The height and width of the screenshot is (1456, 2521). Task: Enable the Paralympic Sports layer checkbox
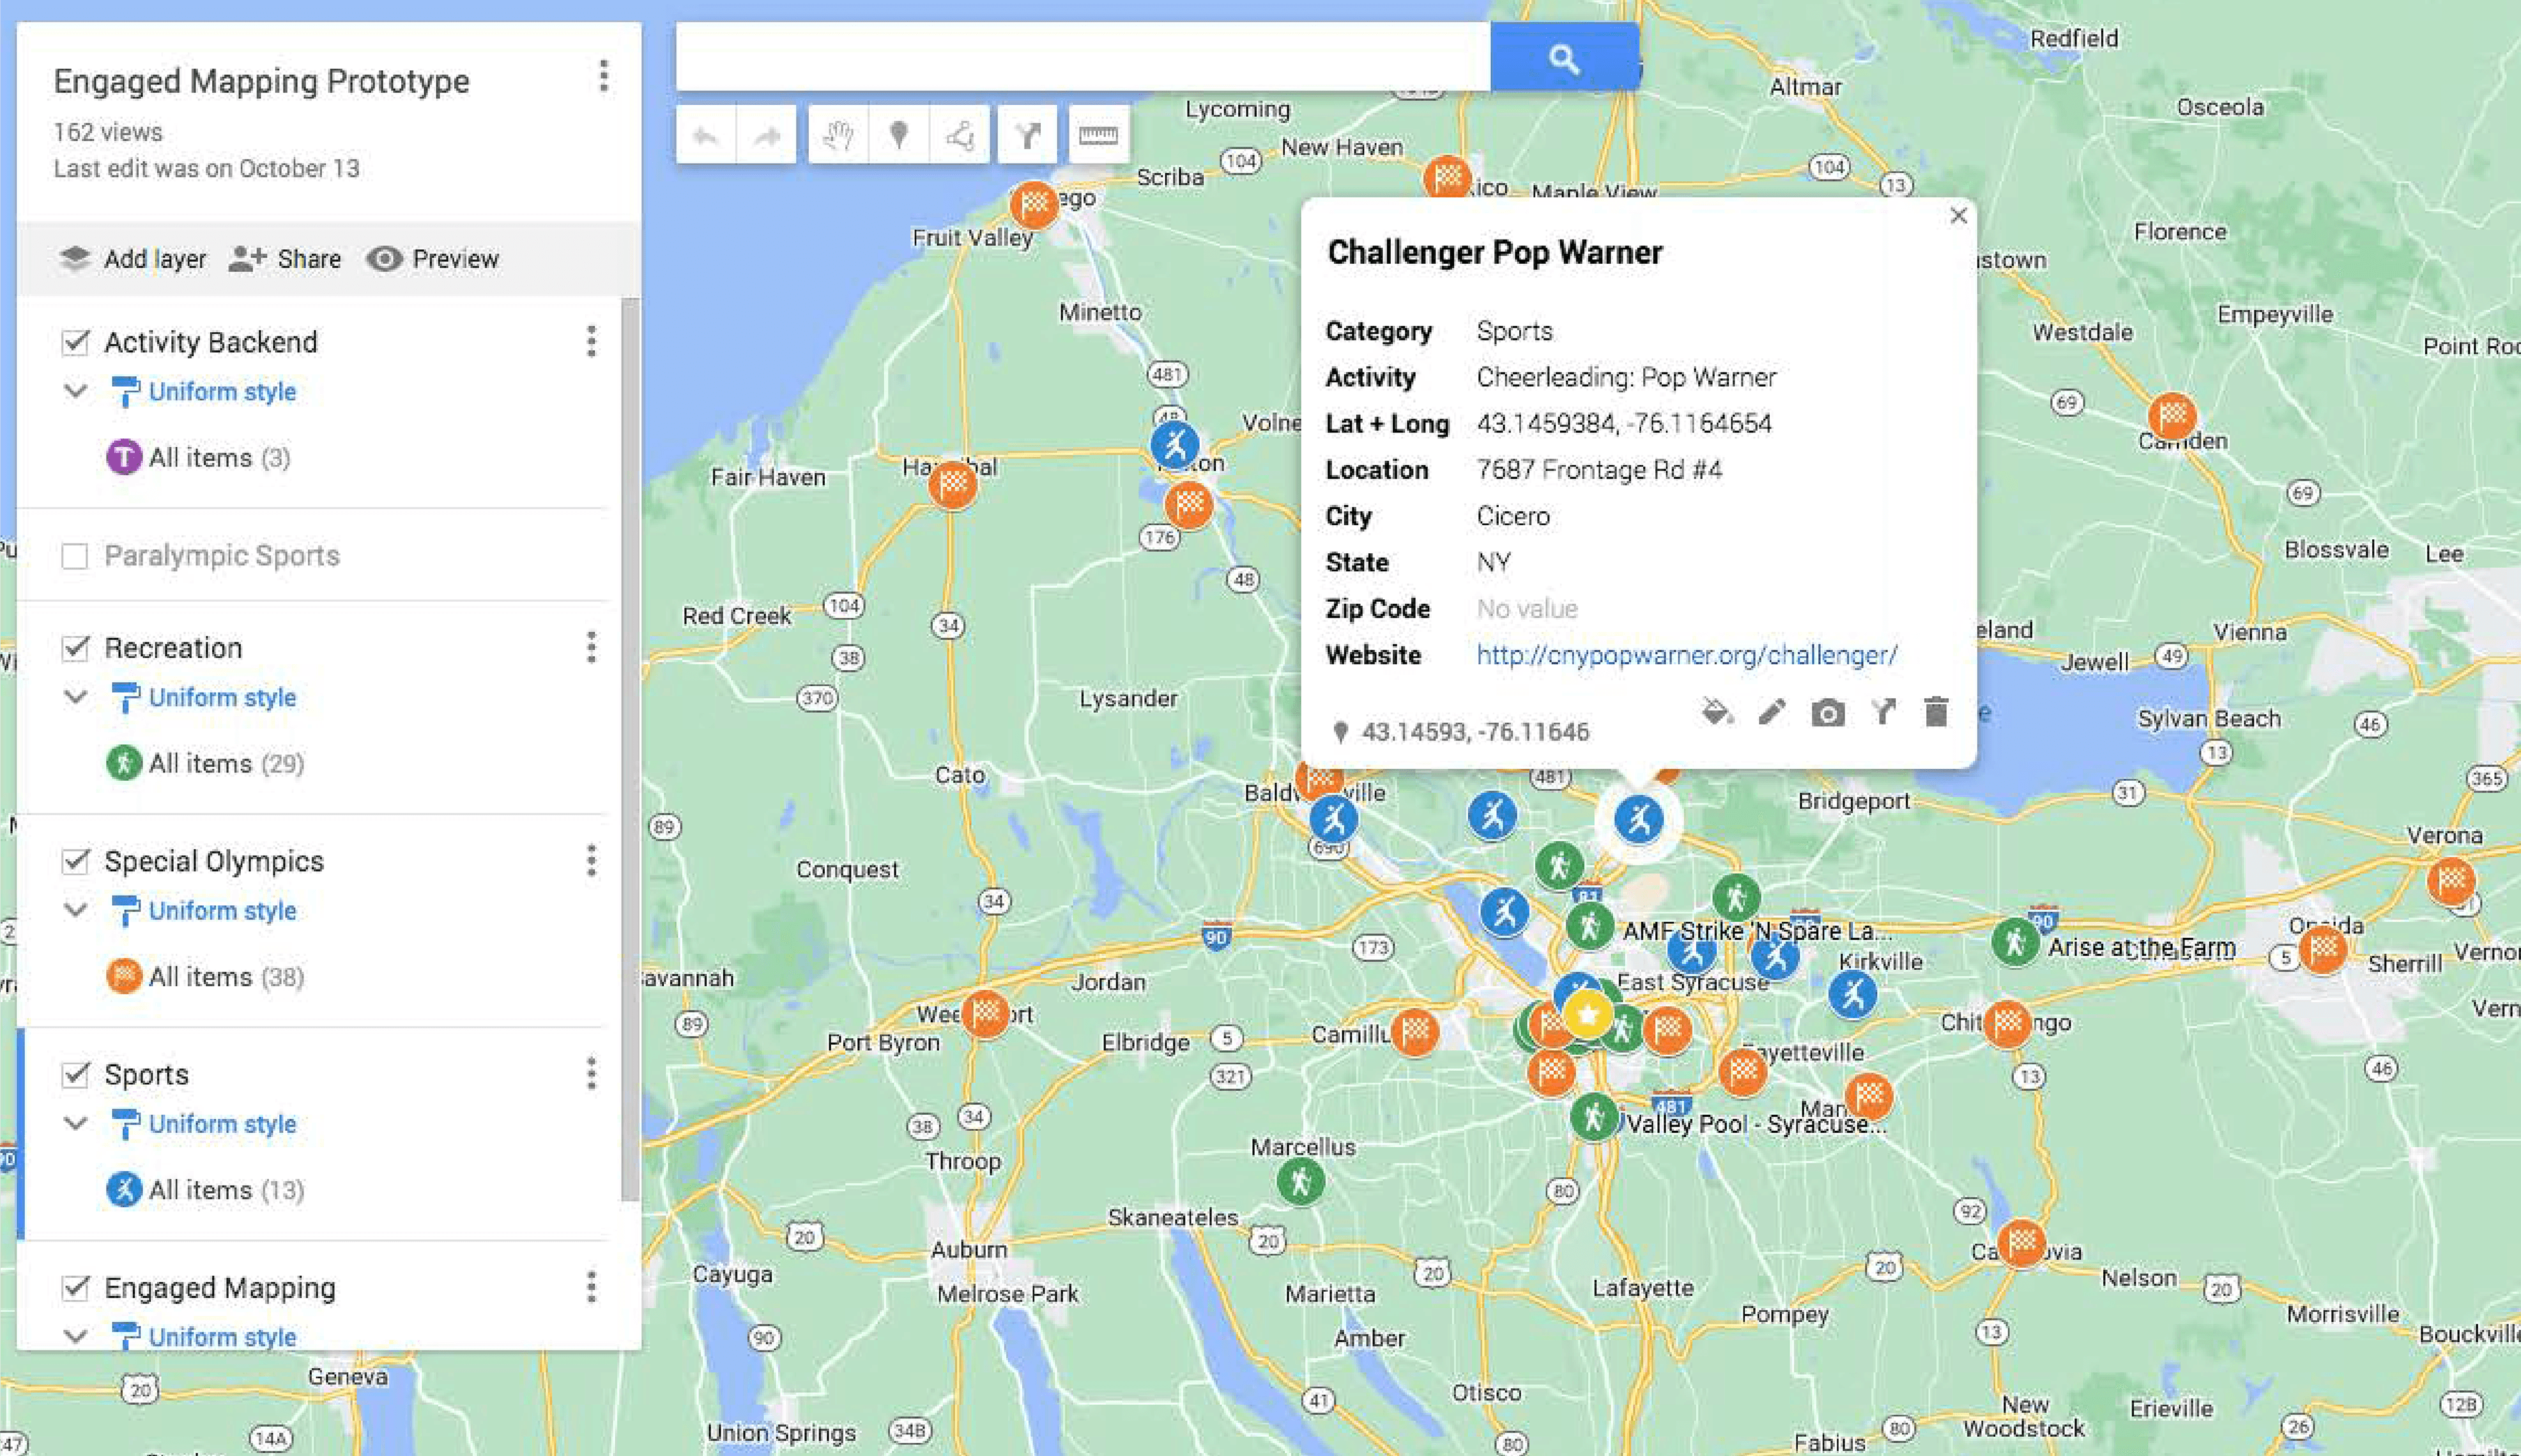pos(75,556)
